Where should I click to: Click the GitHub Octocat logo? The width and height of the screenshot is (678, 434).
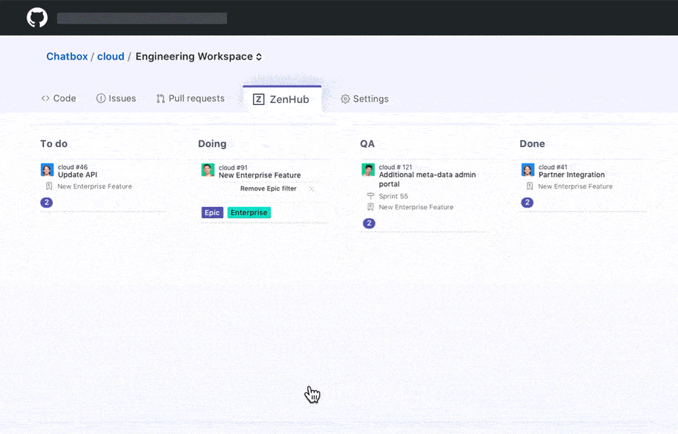pos(37,18)
